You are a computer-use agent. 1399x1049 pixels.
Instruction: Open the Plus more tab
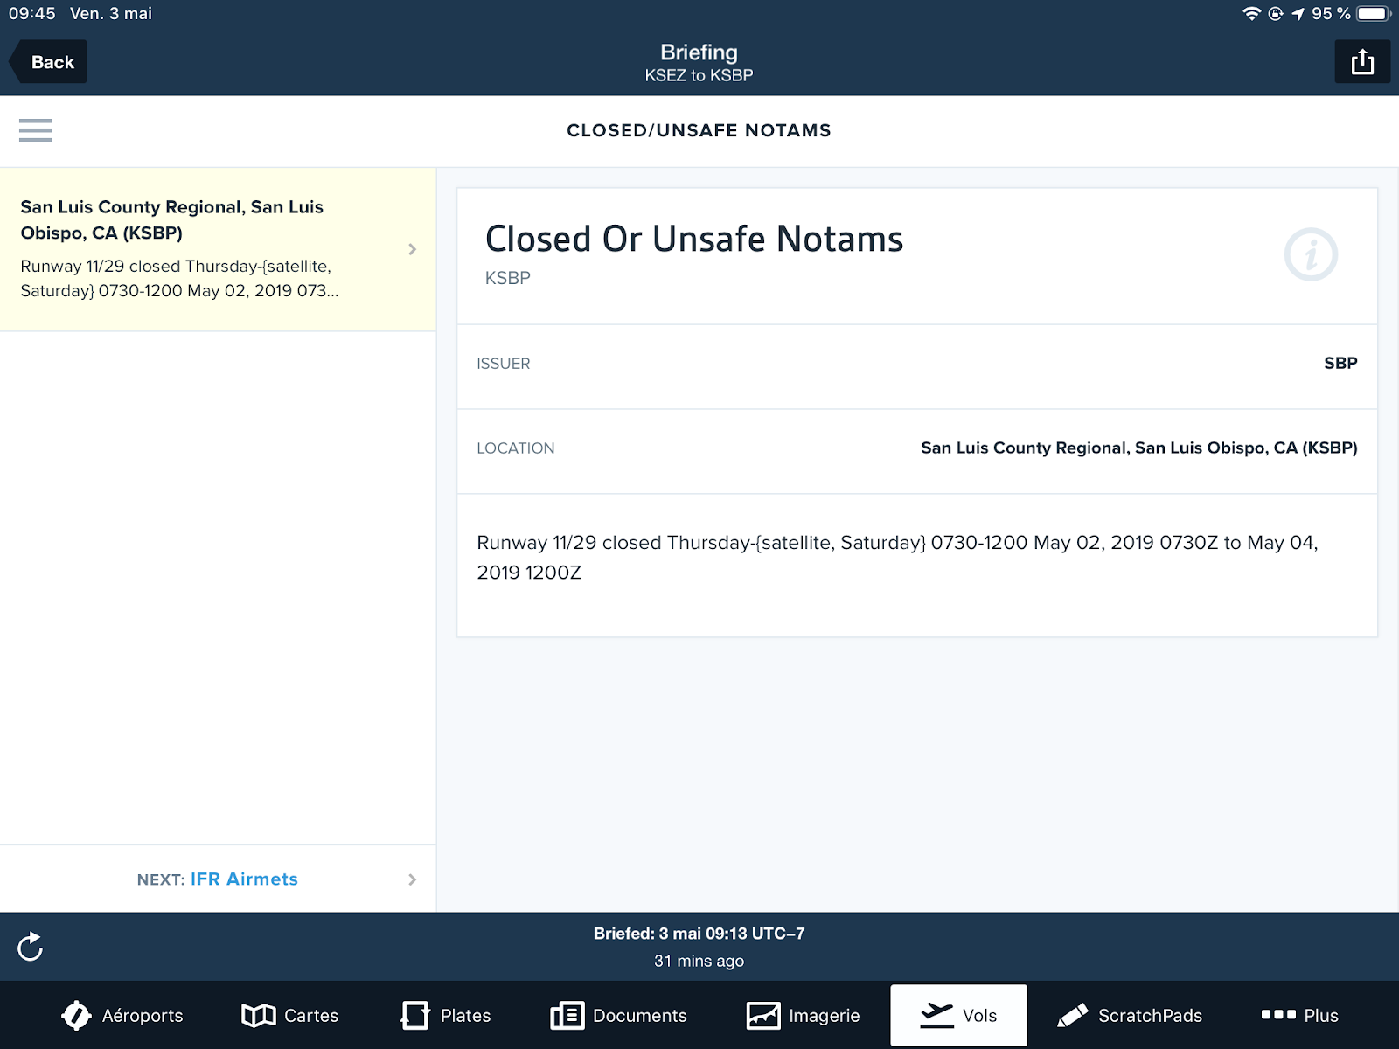(x=1299, y=1015)
